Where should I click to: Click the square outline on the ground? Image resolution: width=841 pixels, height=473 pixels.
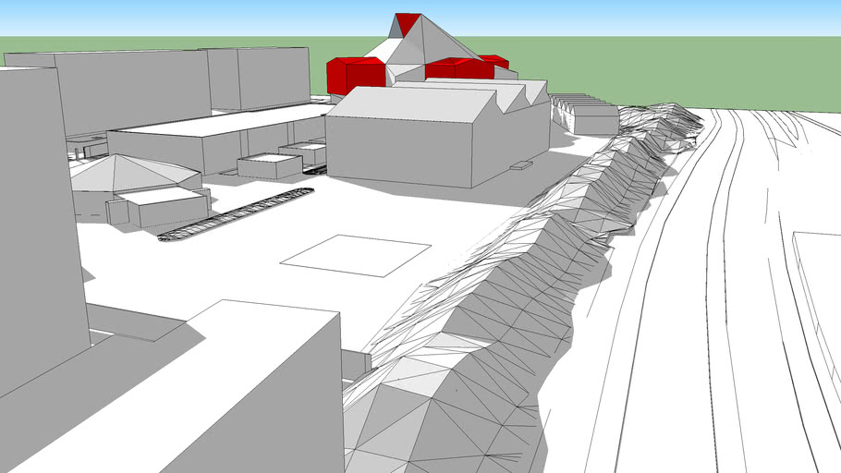[356, 254]
